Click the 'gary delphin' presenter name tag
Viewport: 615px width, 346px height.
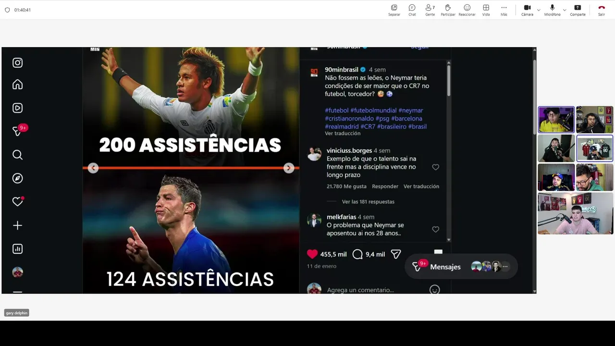[x=17, y=313]
